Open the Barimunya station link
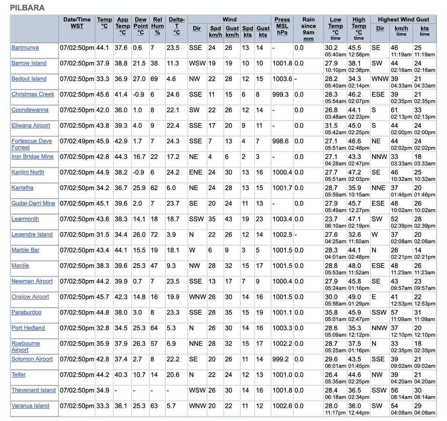 pos(25,48)
